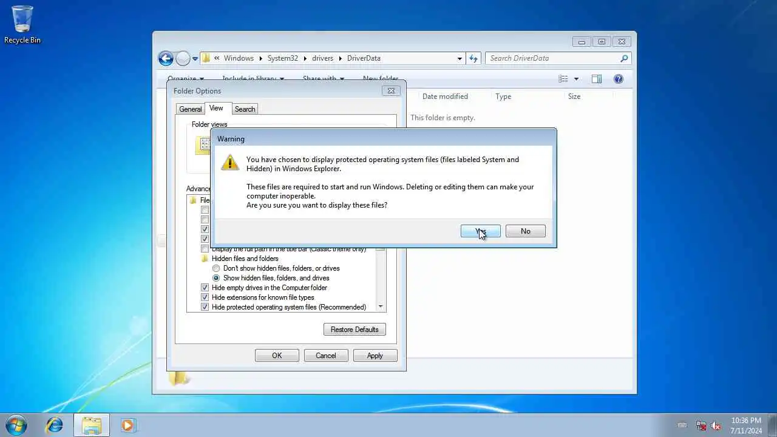Toggle Hide protected operating system files checkbox
Image resolution: width=777 pixels, height=437 pixels.
[x=205, y=307]
